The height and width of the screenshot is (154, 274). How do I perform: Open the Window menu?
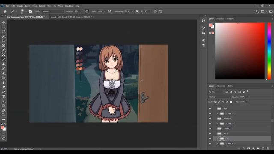click(x=68, y=6)
